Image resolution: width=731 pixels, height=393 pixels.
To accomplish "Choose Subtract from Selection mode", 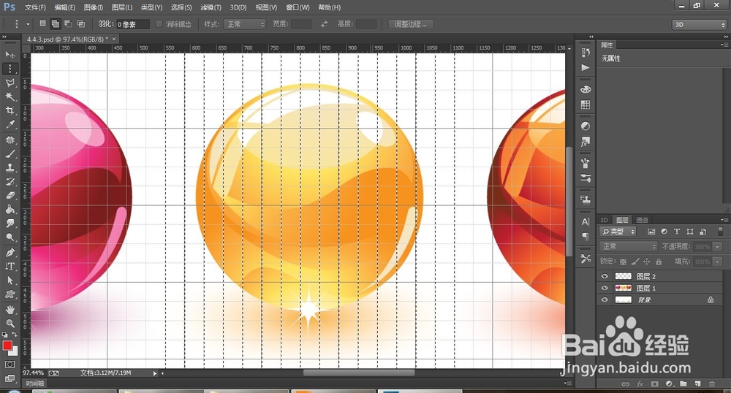I will (x=68, y=24).
